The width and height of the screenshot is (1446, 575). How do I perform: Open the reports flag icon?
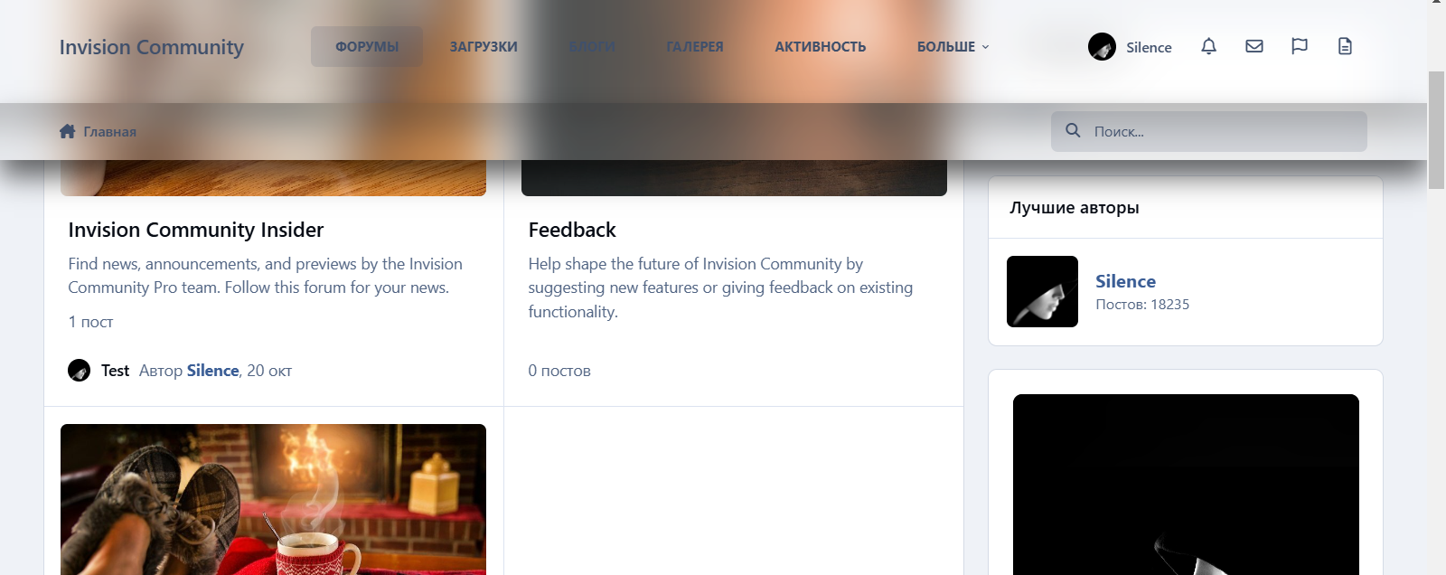tap(1300, 46)
